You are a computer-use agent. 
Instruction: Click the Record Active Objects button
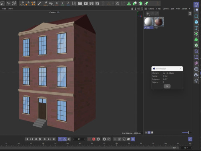89,139
